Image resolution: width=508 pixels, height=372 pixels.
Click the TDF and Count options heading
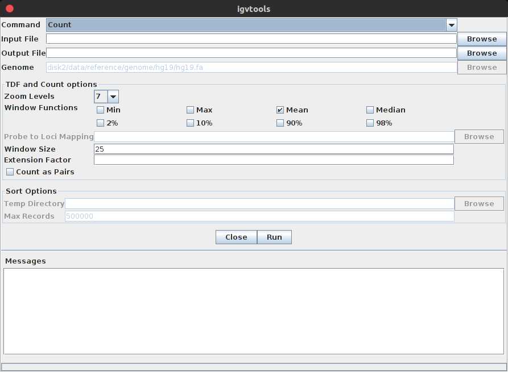51,85
